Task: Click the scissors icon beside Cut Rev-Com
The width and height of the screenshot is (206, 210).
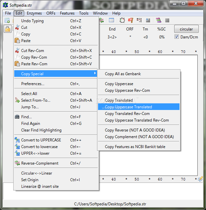Action: pyautogui.click(x=17, y=50)
